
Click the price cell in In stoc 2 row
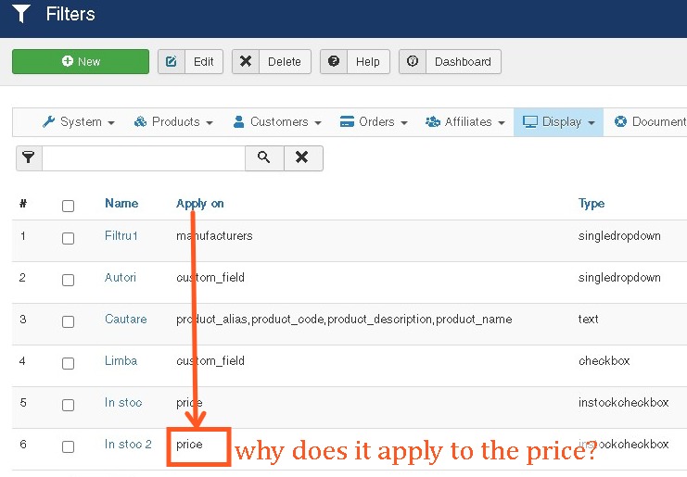click(x=189, y=446)
